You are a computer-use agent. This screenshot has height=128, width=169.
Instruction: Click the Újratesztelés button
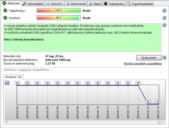(149, 58)
